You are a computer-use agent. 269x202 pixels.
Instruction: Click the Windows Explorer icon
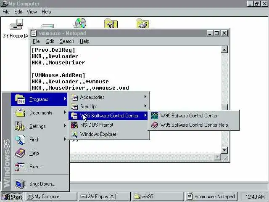(x=74, y=134)
